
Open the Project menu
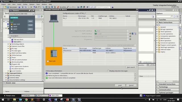pos(3,4)
